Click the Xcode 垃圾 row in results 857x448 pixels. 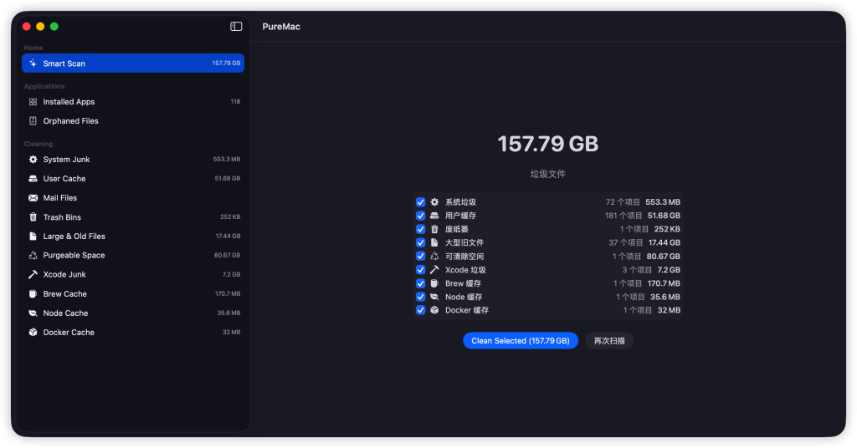548,270
